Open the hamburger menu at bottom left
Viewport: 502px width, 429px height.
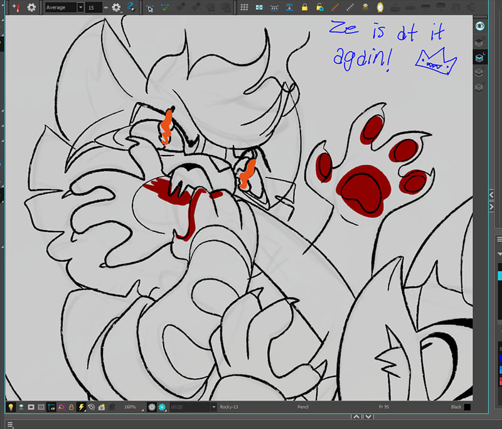pos(10,425)
